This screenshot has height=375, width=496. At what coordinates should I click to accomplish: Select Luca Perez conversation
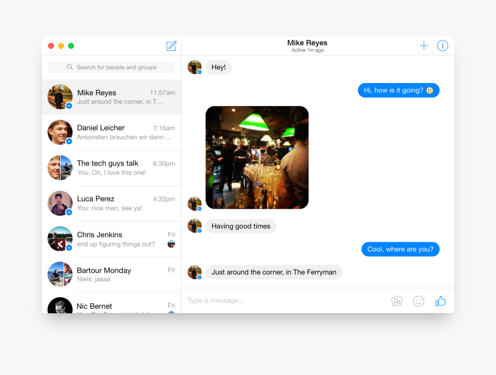(x=111, y=203)
